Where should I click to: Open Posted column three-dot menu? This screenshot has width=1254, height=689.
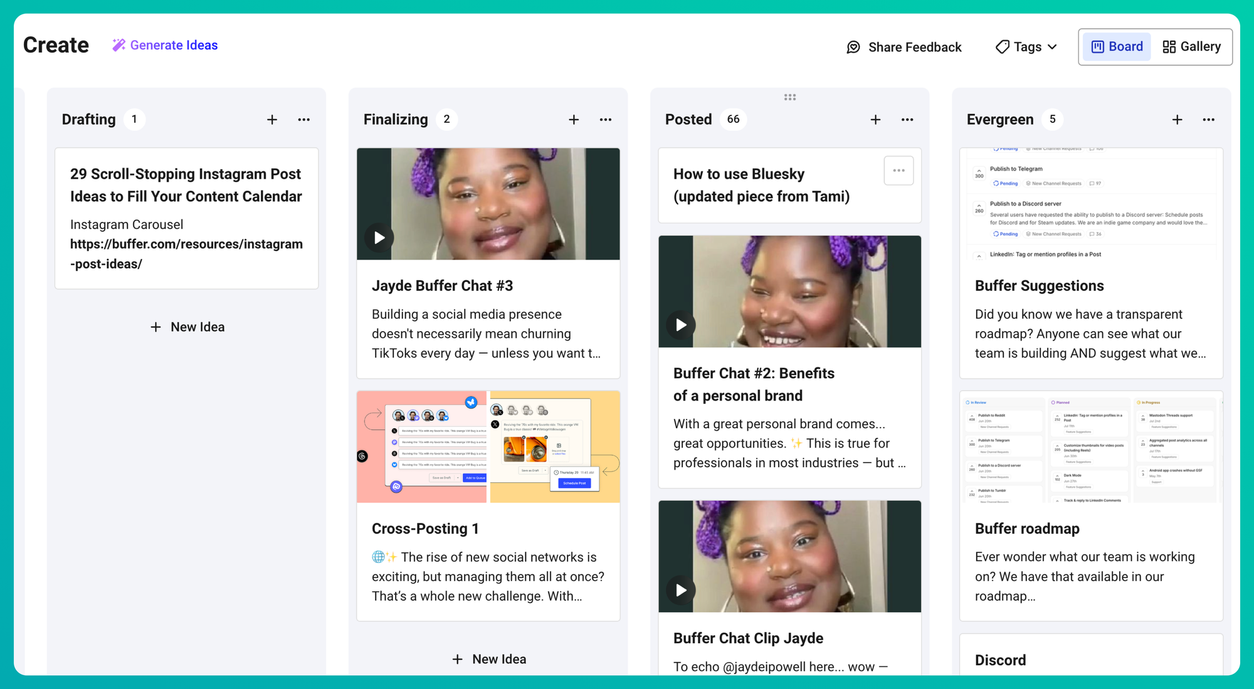(907, 120)
